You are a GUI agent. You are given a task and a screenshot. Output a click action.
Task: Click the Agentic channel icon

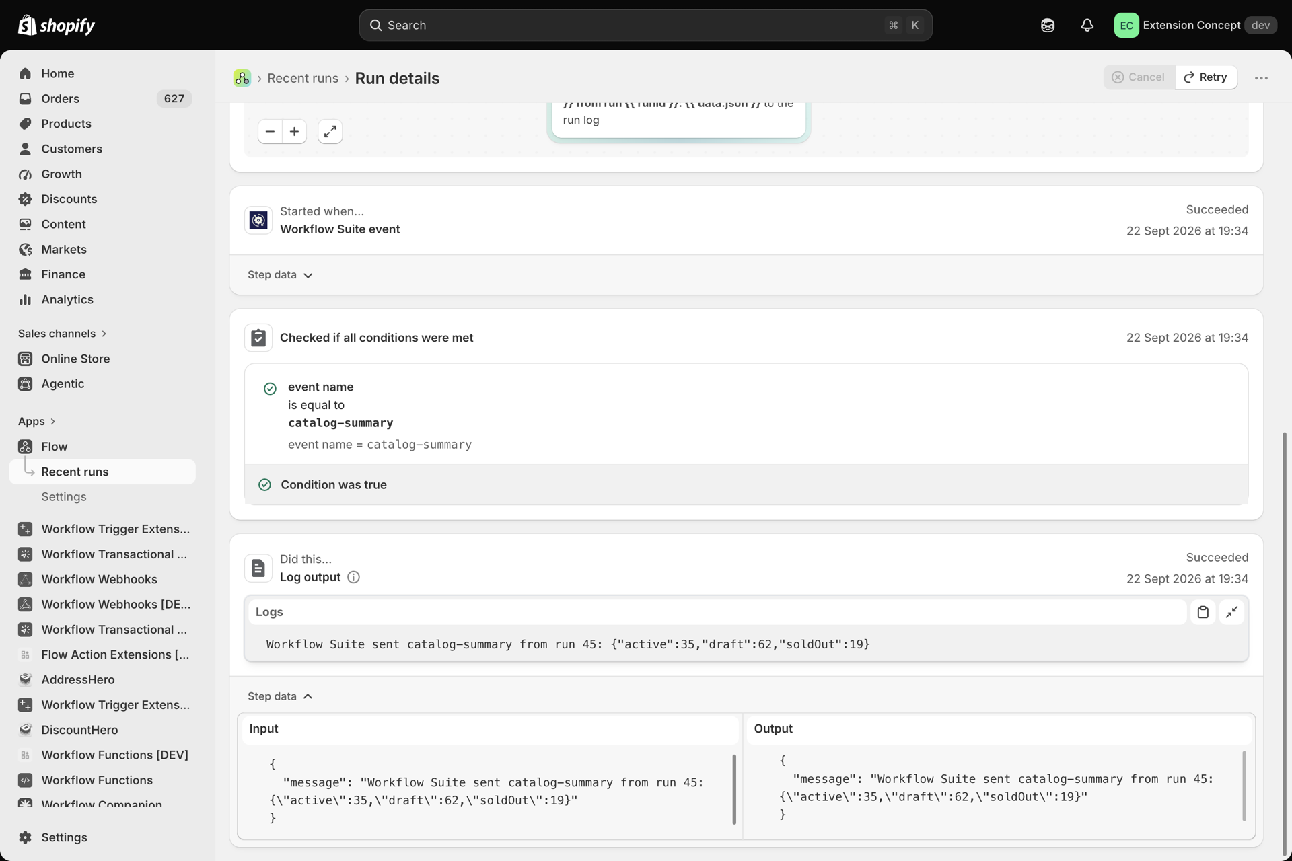(x=25, y=383)
